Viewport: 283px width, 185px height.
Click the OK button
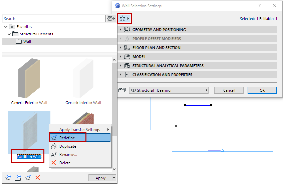point(262,90)
